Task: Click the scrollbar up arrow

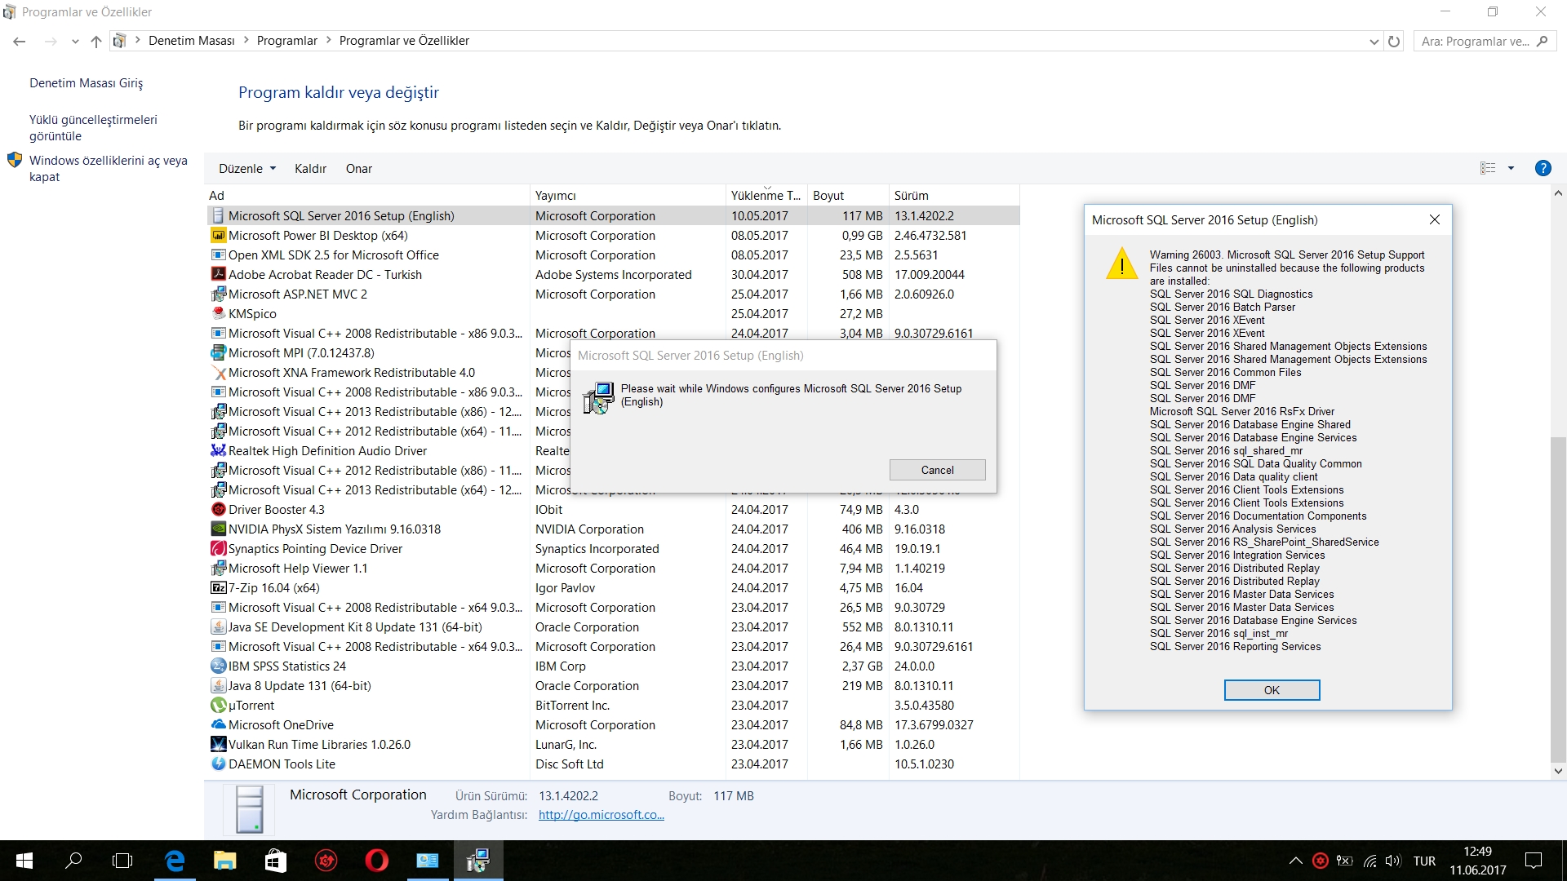Action: [1558, 193]
